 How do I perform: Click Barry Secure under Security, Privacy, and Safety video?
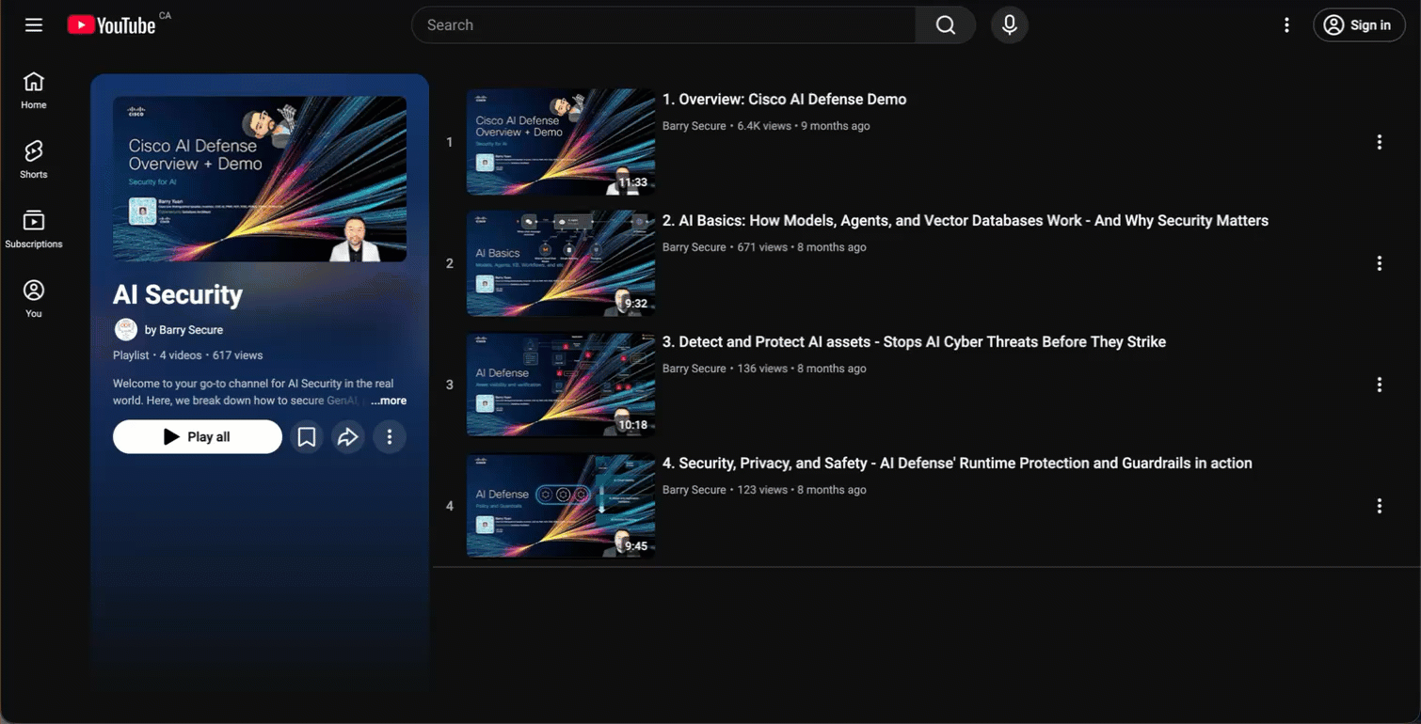coord(695,490)
